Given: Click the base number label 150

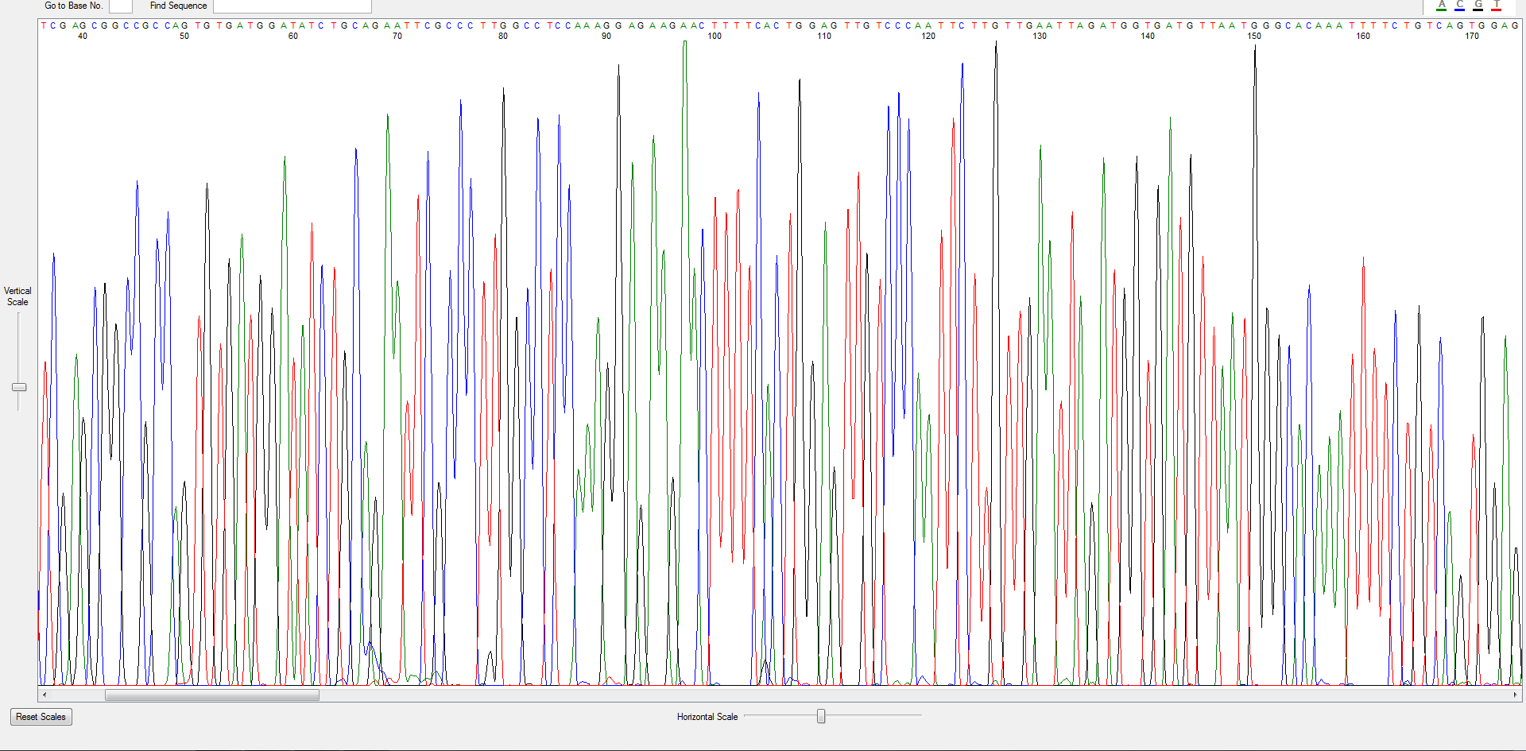Looking at the screenshot, I should tap(1254, 36).
